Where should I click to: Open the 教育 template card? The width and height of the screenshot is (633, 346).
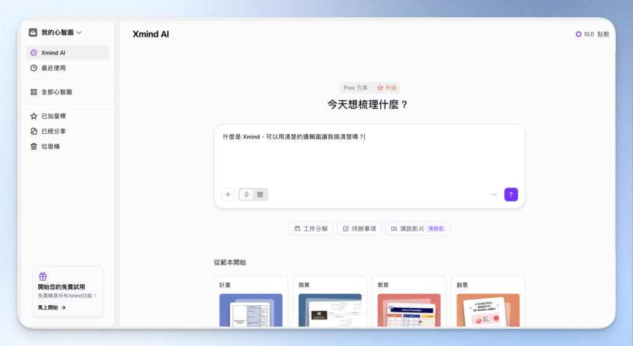click(x=409, y=302)
